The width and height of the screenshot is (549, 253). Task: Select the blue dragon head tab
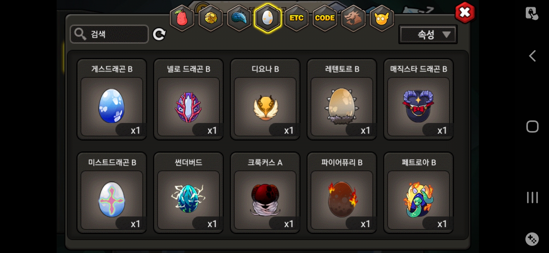tap(239, 18)
